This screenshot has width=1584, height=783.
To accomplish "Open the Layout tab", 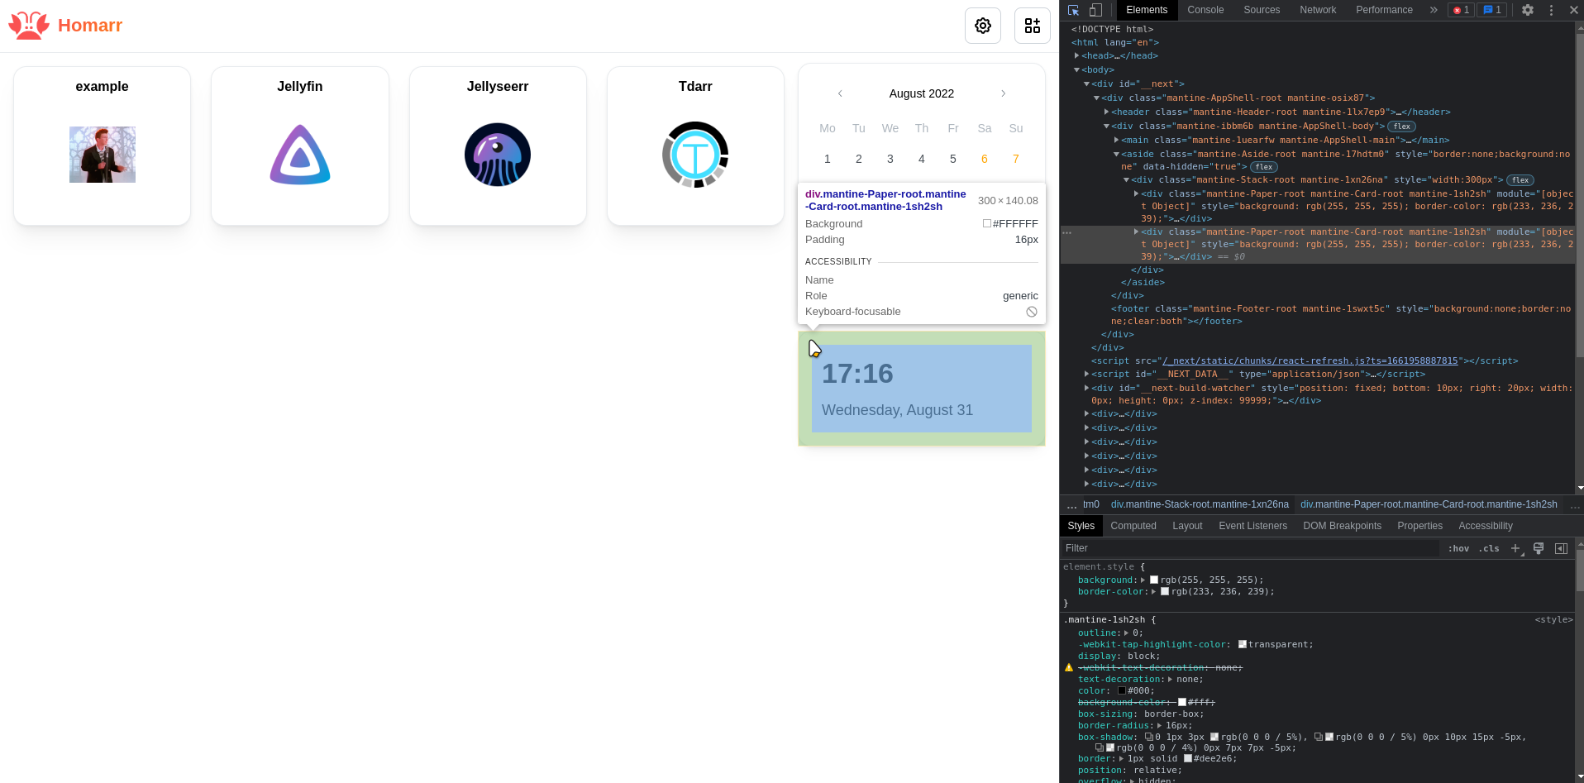I will click(1187, 526).
